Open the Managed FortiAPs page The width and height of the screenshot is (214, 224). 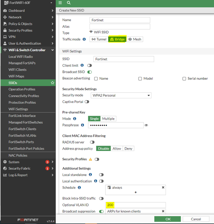click(x=22, y=63)
